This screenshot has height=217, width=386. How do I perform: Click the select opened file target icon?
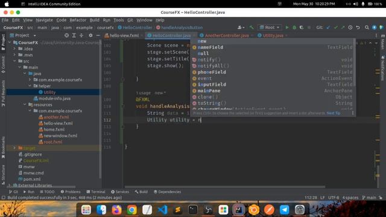click(66, 36)
